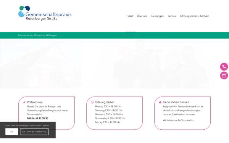Click the cookie notice text about funktionelle Cookies
Image resolution: width=229 pixels, height=143 pixels.
27,125
